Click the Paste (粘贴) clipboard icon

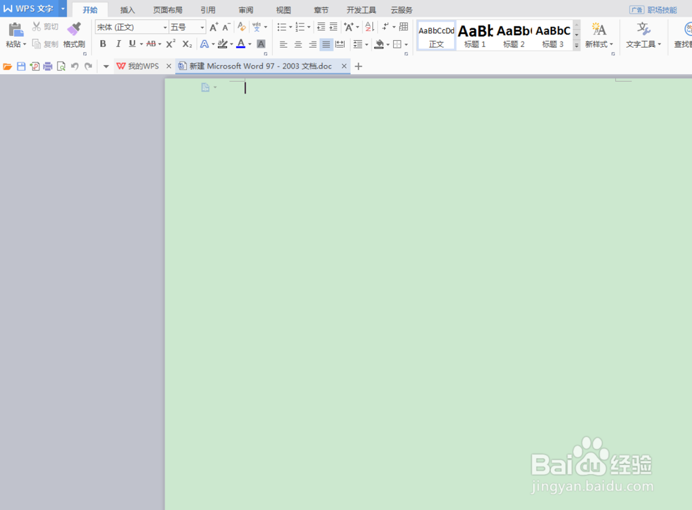point(15,30)
